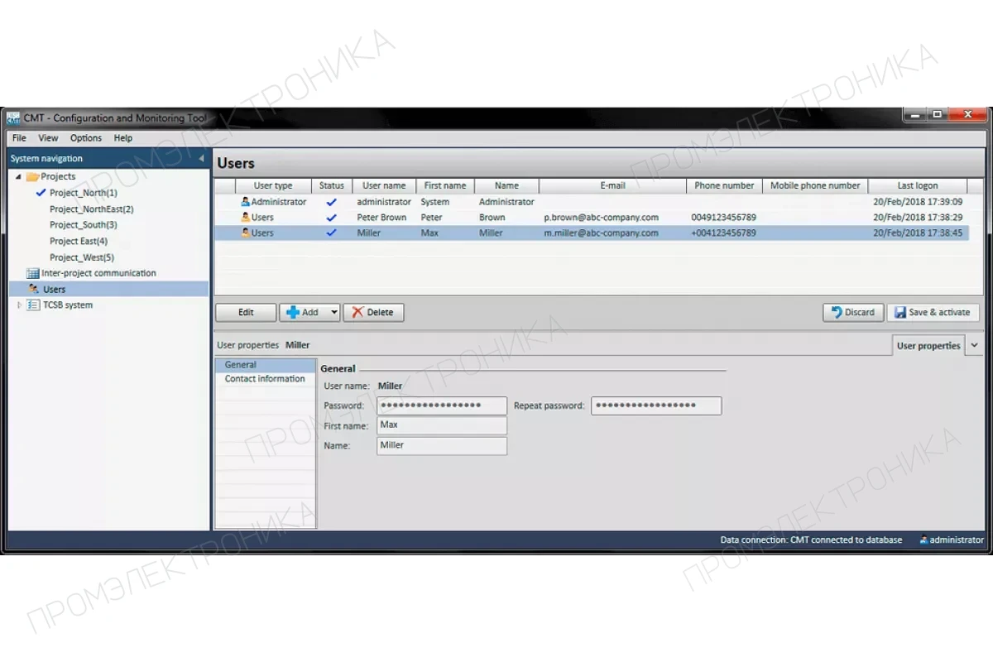Click the status checkmark for Peter Brown
The height and width of the screenshot is (662, 993).
[332, 218]
